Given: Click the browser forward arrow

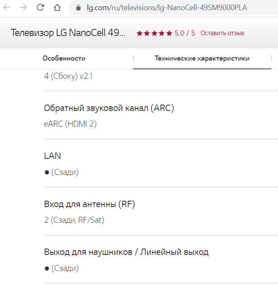Looking at the screenshot, I should (23, 7).
